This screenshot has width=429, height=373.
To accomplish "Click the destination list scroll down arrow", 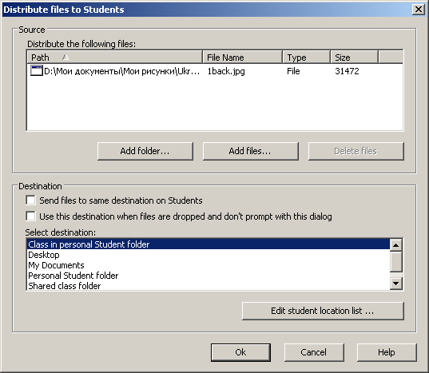I will point(395,284).
